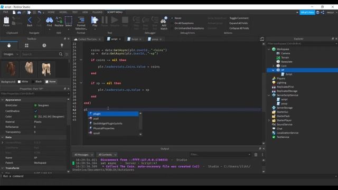
Task: Open the PLUGINS ribbon tab
Action: pos(97,12)
